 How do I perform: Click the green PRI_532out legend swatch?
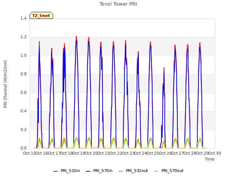point(121,171)
